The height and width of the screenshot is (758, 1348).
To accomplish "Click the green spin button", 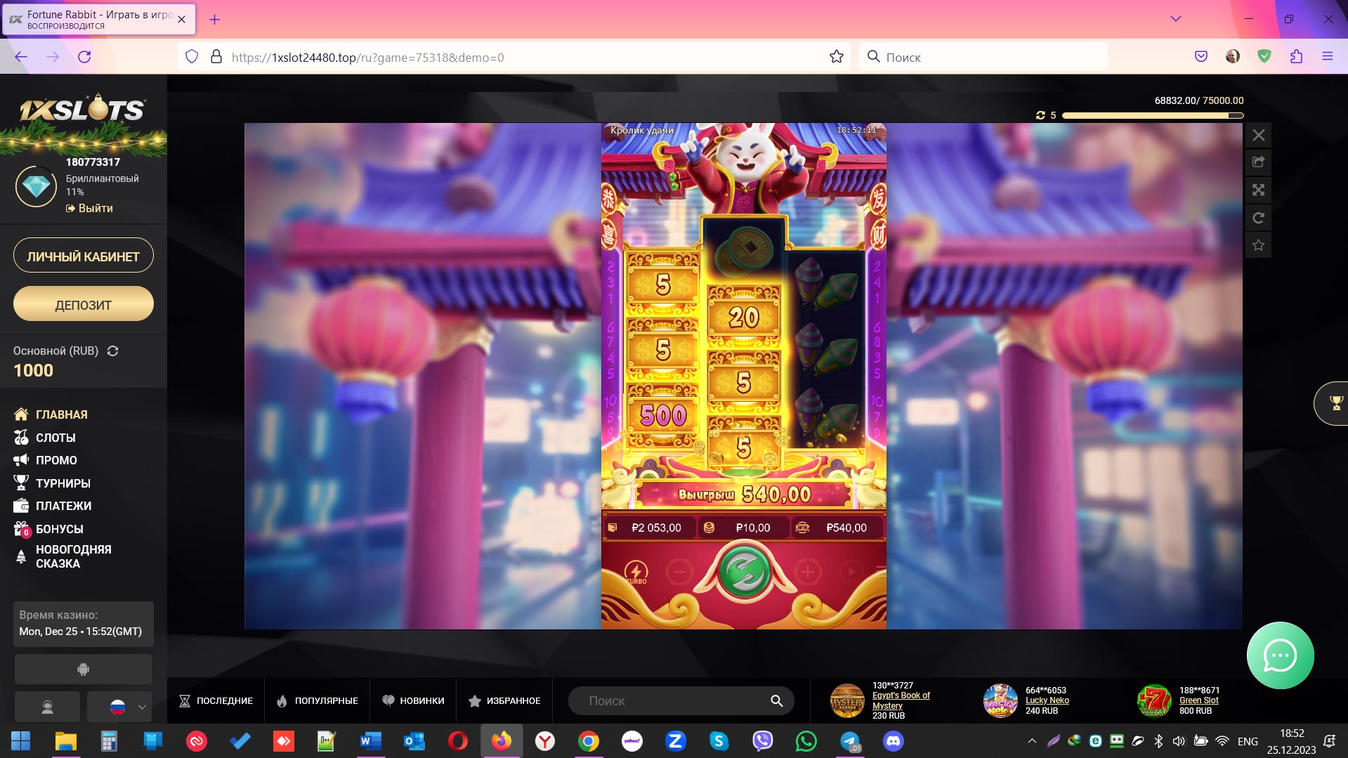I will tap(743, 573).
